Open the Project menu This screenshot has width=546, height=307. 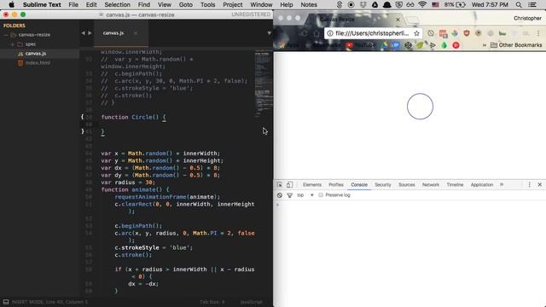coord(233,4)
